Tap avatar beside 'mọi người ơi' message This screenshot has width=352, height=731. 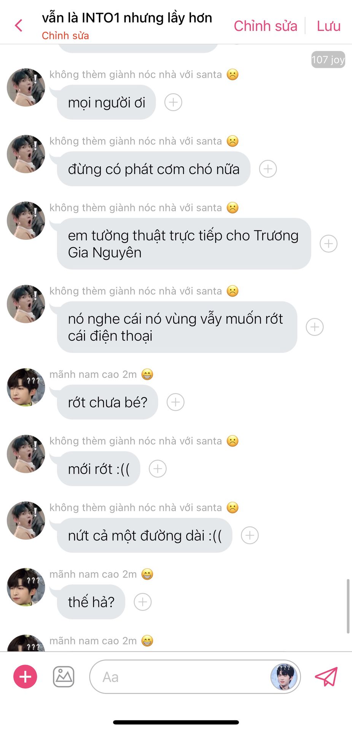tap(26, 87)
